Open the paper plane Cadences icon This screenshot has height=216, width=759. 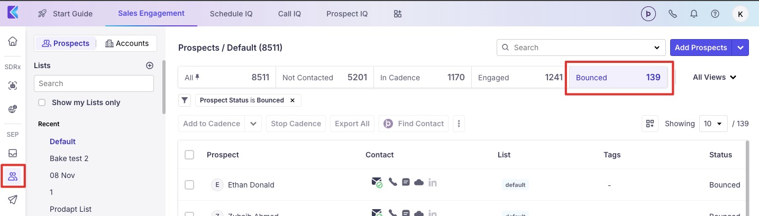(13, 200)
